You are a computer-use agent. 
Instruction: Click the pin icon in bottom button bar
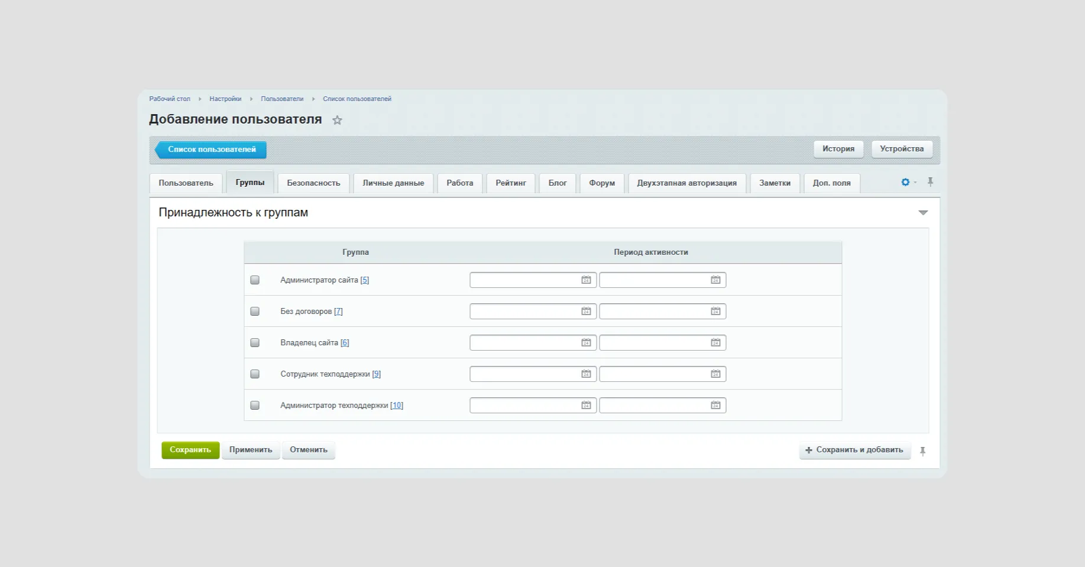922,451
